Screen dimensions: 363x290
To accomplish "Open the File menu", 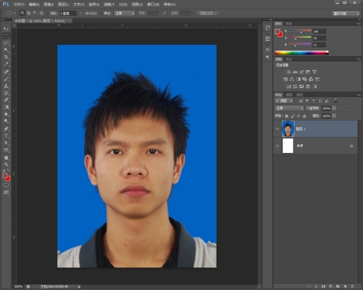I will [x=19, y=5].
